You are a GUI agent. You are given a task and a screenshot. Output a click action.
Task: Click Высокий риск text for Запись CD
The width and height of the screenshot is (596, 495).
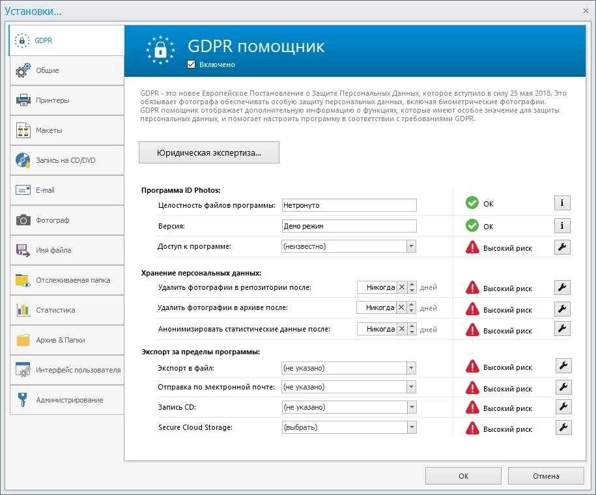tap(507, 408)
